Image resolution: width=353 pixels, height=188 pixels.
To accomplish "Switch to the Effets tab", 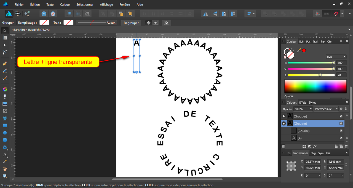I will tap(303, 103).
